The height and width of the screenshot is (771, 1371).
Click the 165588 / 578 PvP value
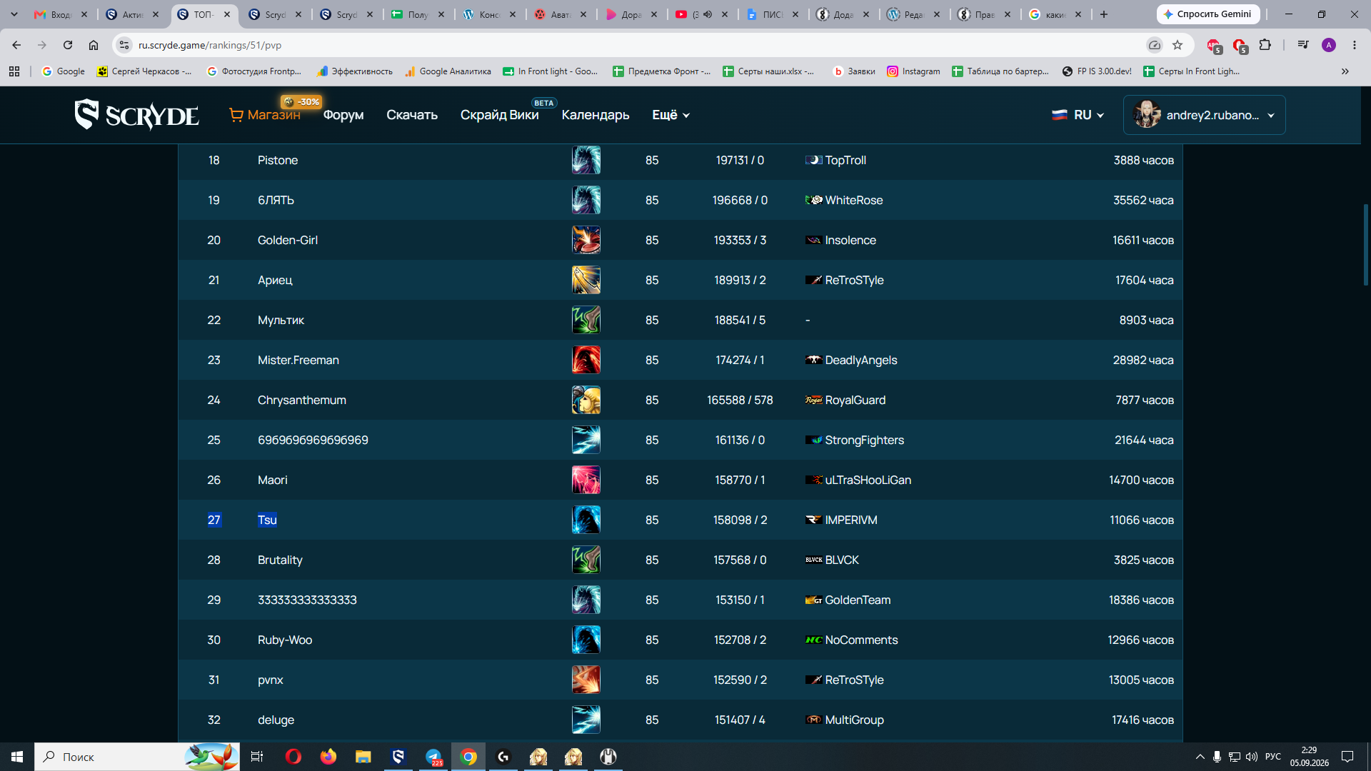tap(740, 400)
